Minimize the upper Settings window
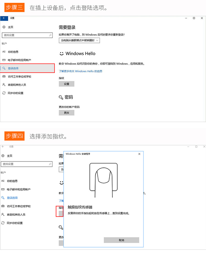 (x=186, y=18)
